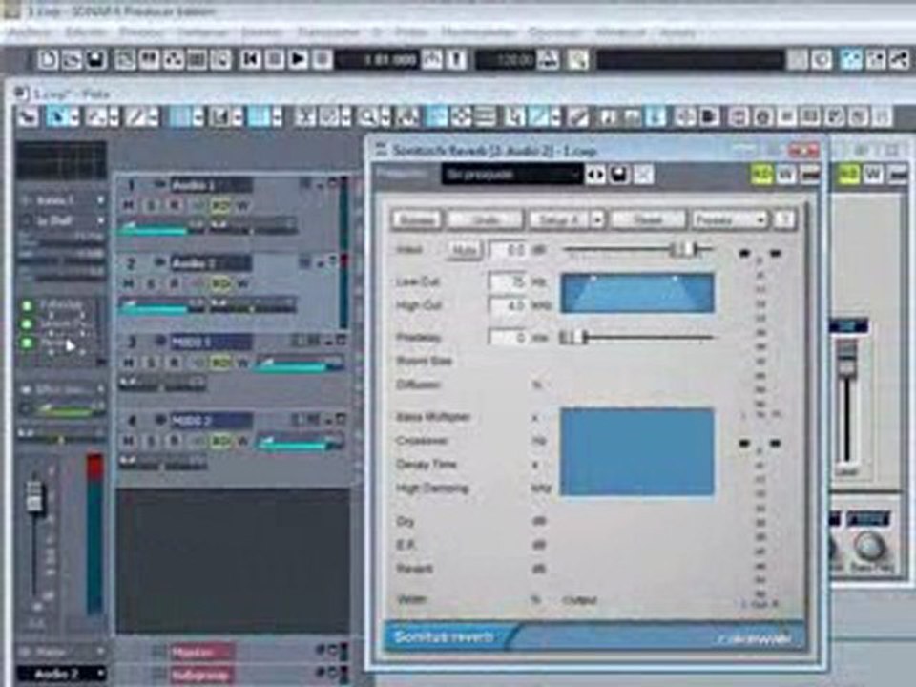
Task: Click the Predelay ms value field
Action: [x=507, y=337]
